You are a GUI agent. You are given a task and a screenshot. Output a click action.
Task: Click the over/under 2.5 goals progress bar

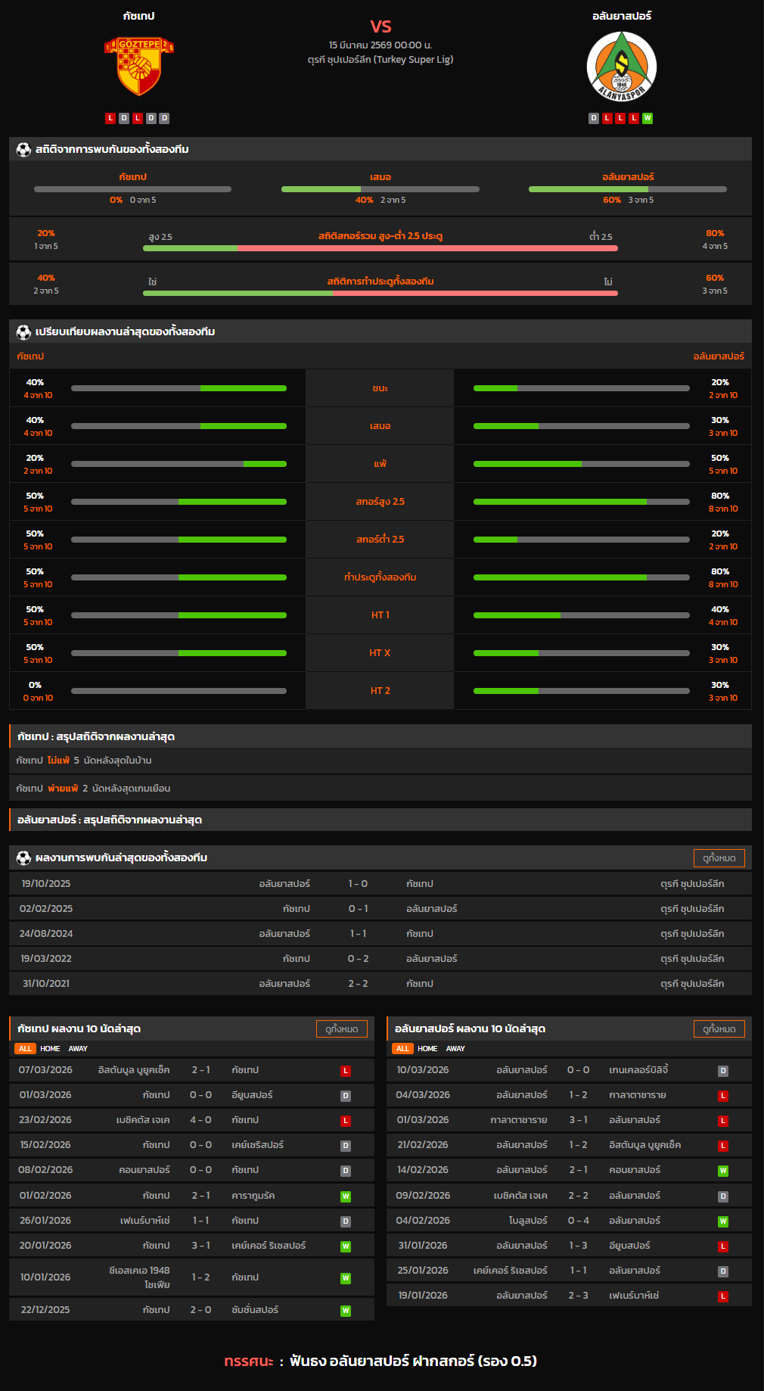pos(380,248)
